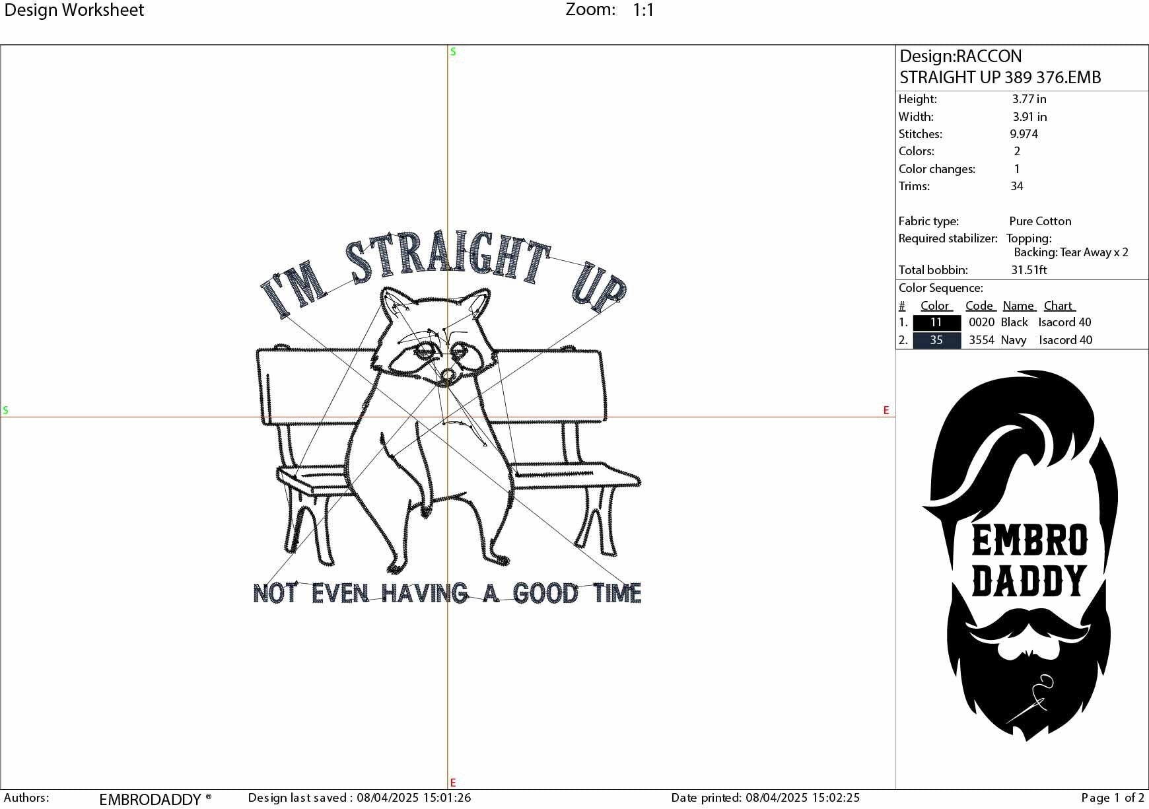Click the Colors value '2'
1149x809 pixels.
[1017, 151]
